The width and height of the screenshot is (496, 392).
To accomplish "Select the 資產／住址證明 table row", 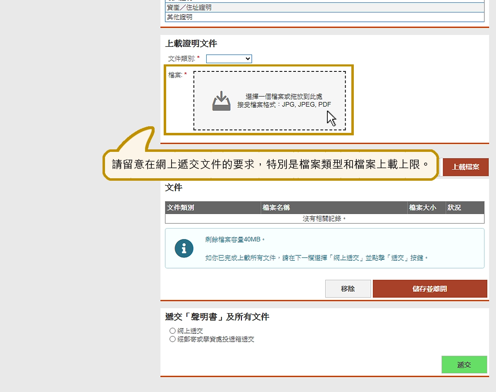I will [x=324, y=7].
